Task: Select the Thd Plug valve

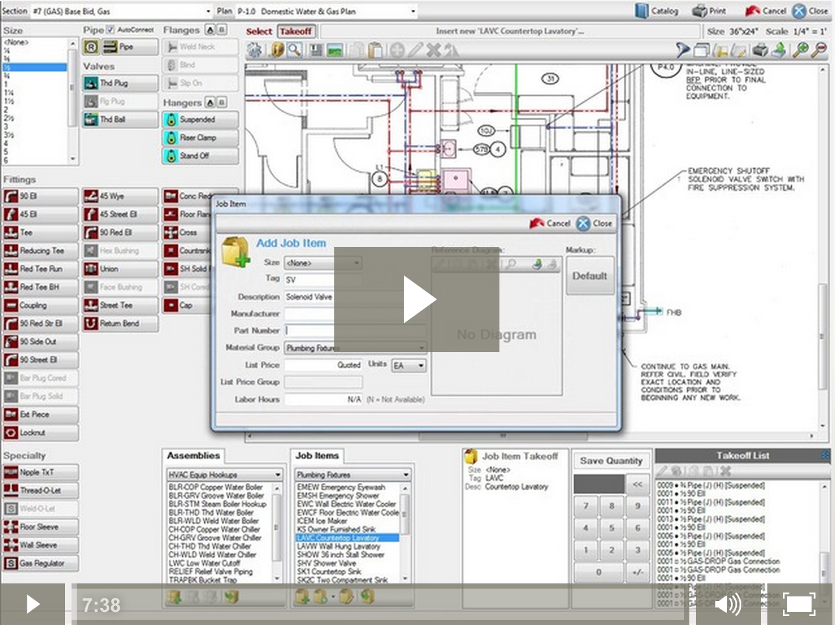Action: (x=120, y=83)
